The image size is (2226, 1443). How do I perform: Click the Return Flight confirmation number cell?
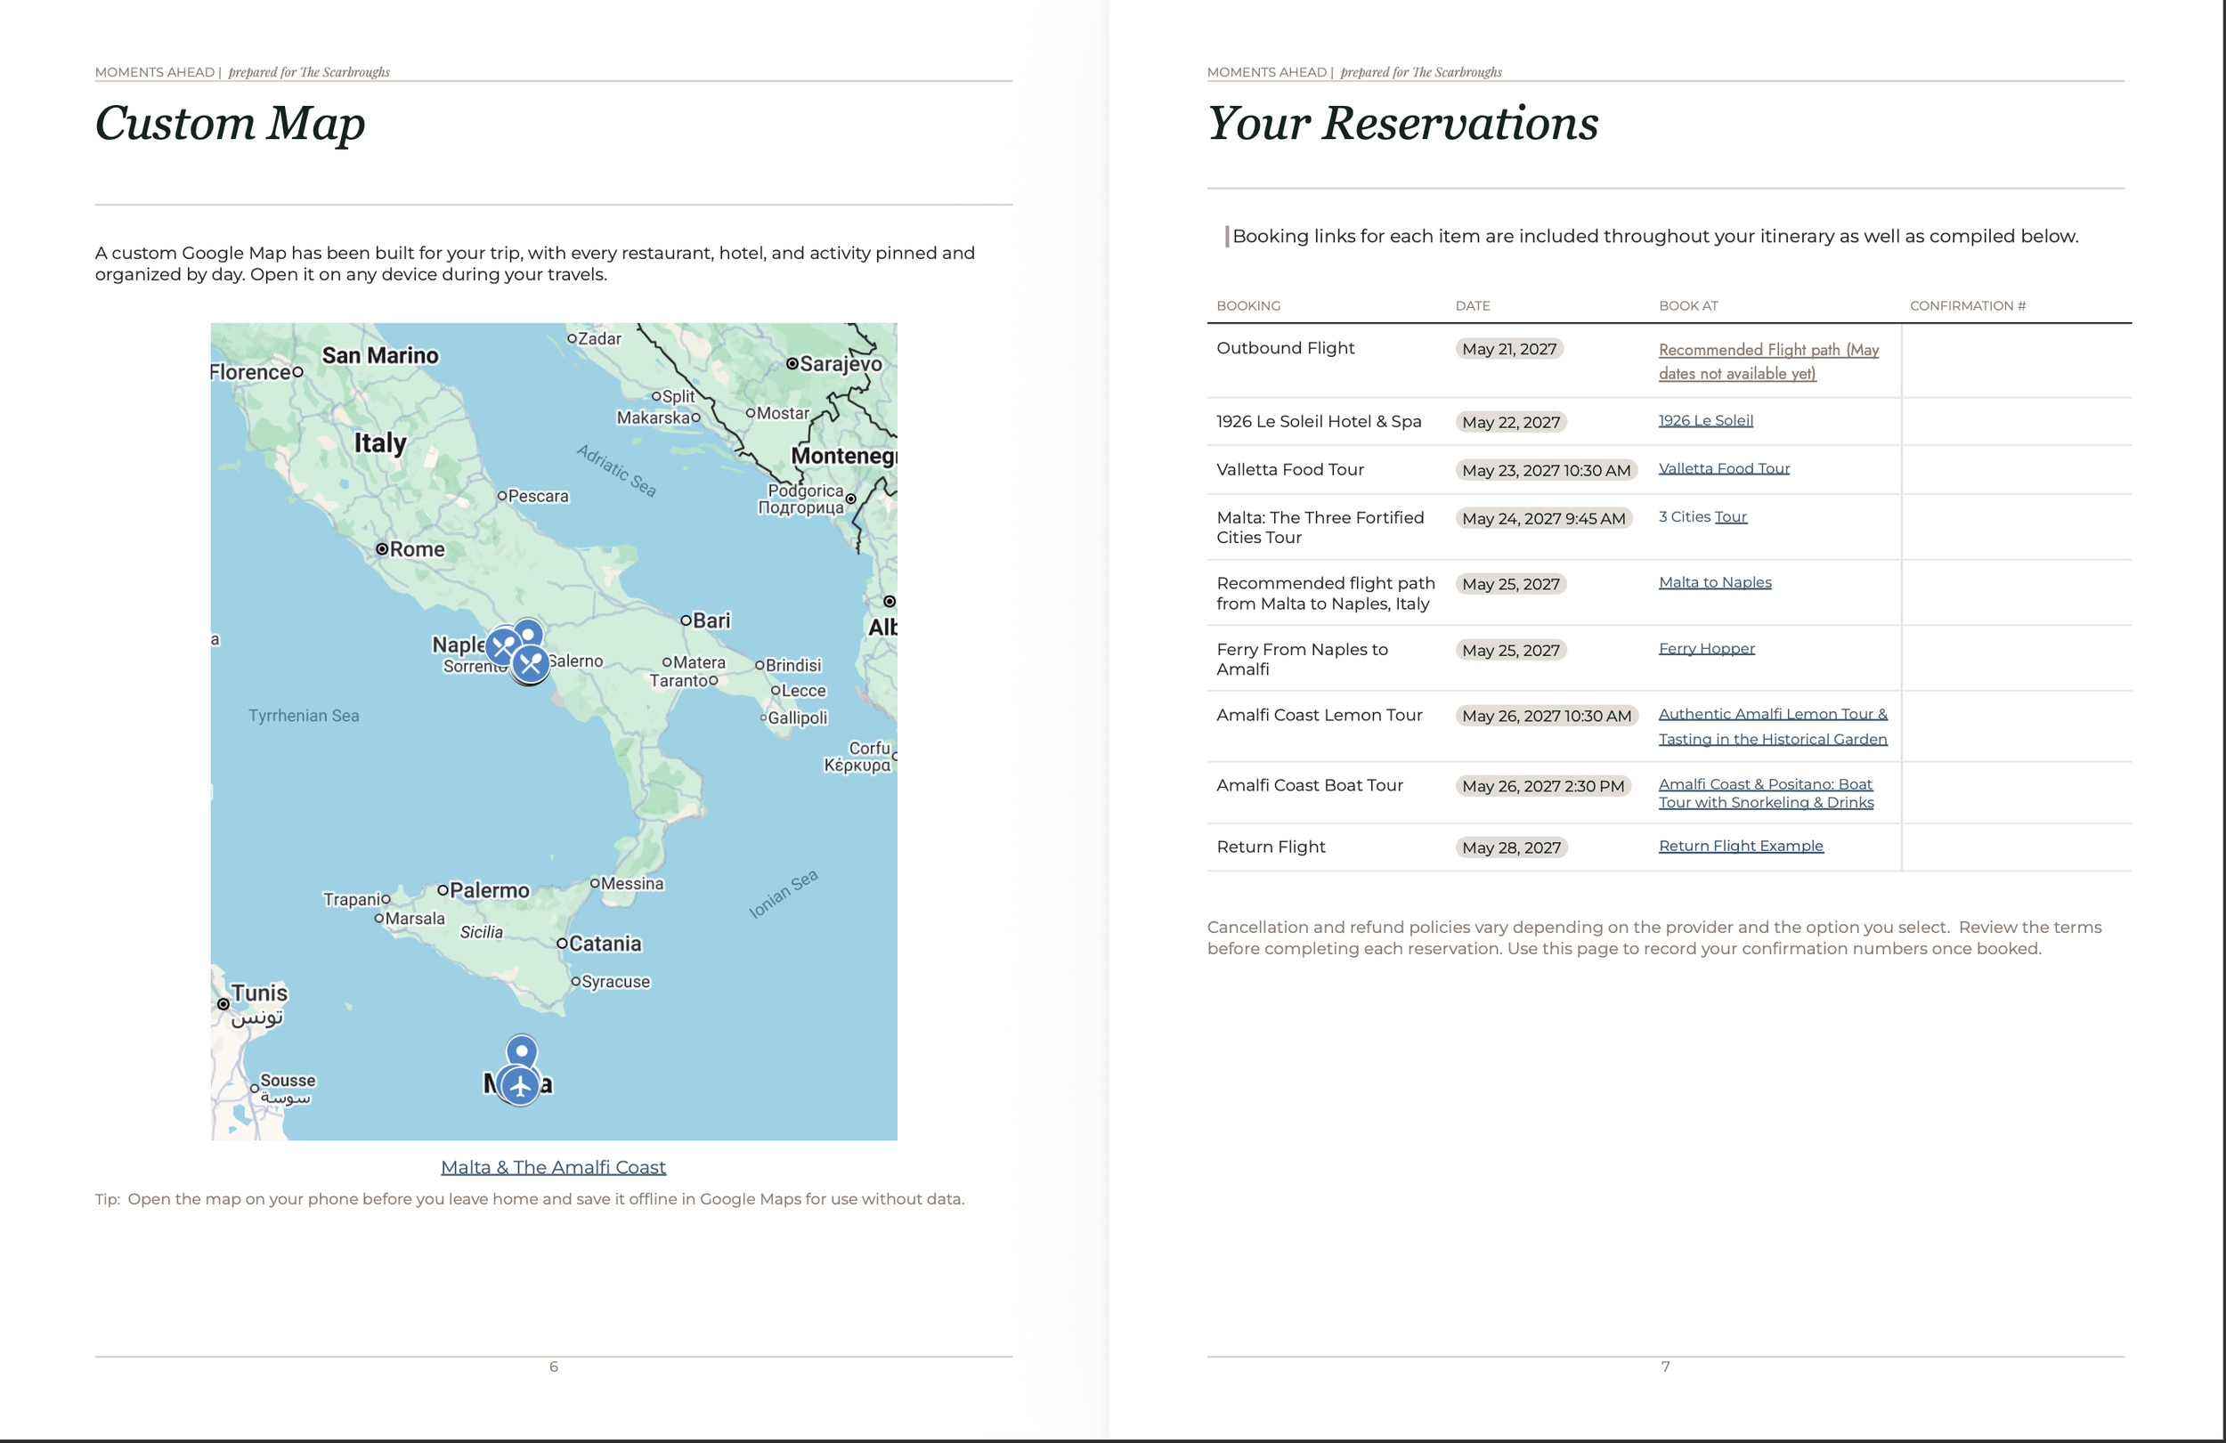coord(2017,847)
